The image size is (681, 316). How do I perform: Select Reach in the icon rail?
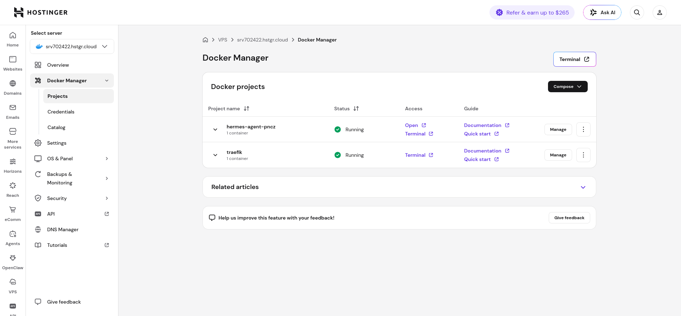[x=13, y=190]
